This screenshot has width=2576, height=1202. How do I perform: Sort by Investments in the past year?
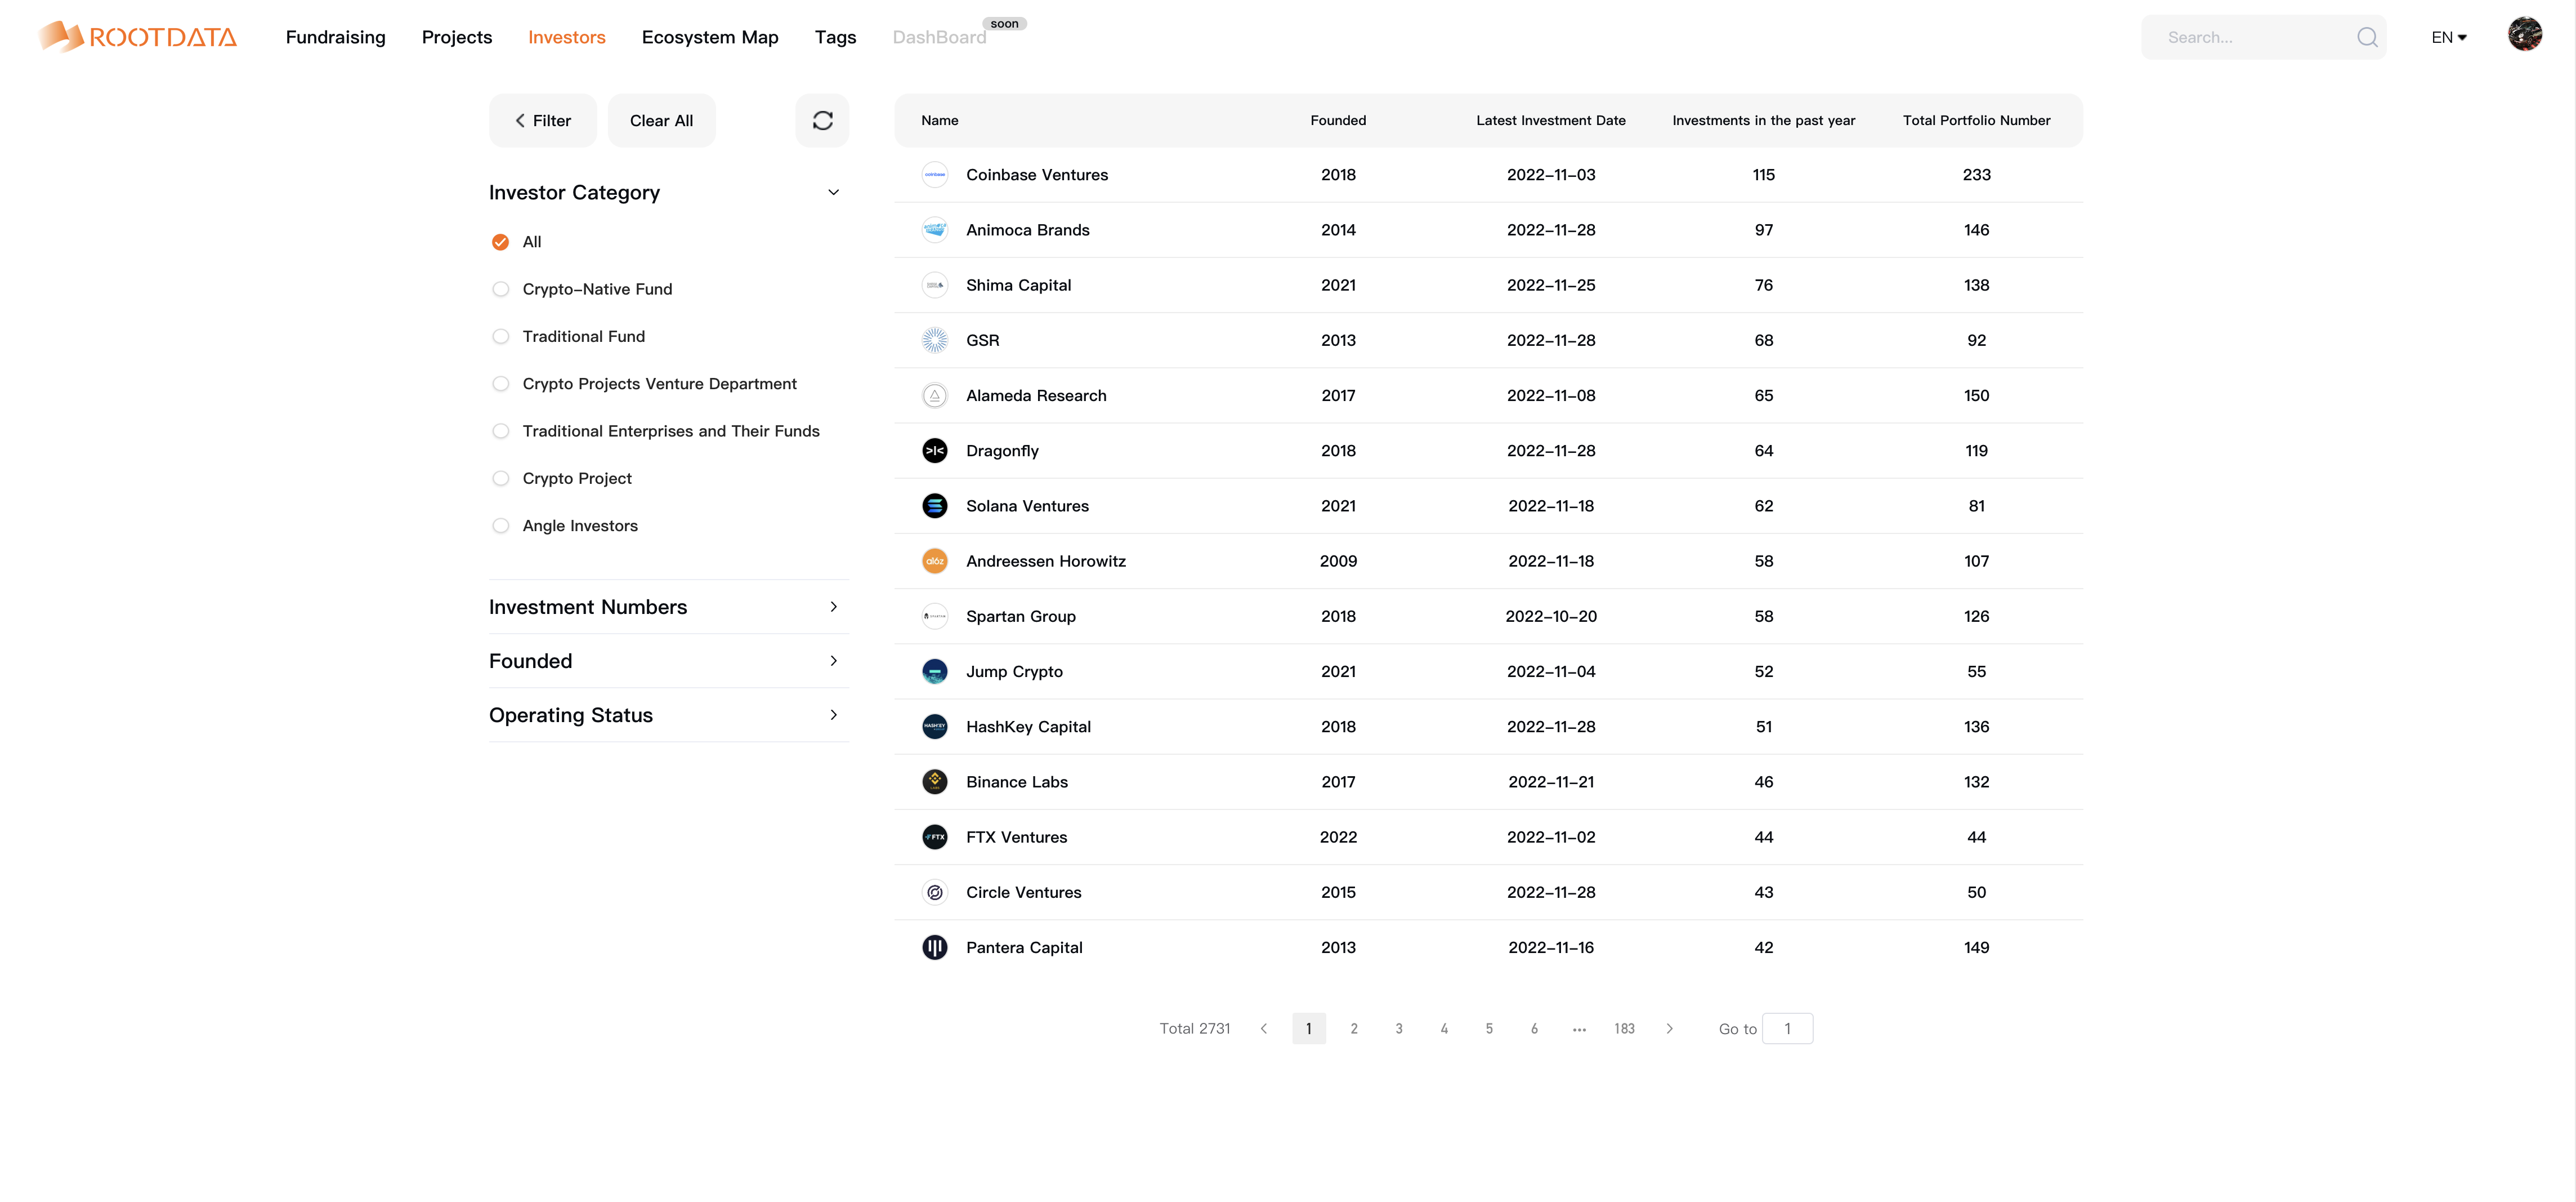coord(1763,120)
